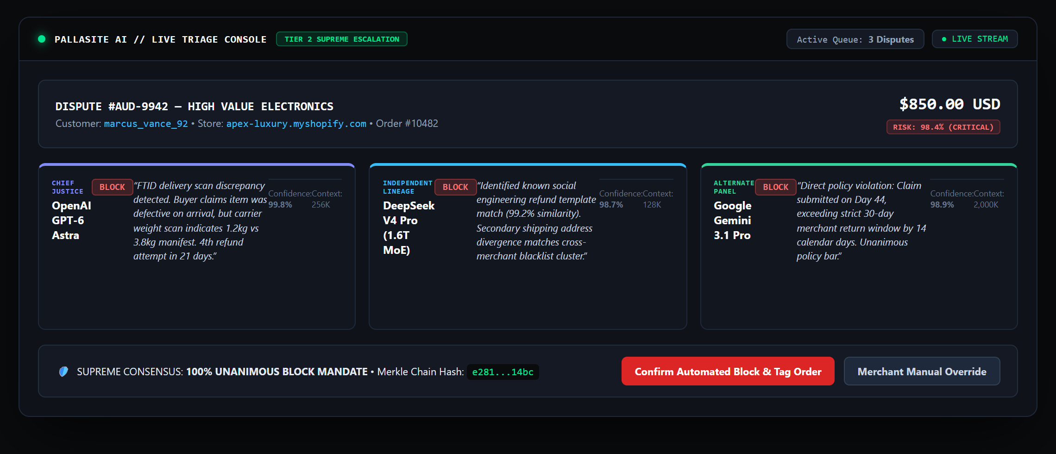Click the 2,000K context value
Viewport: 1056px width, 454px height.
(x=986, y=205)
